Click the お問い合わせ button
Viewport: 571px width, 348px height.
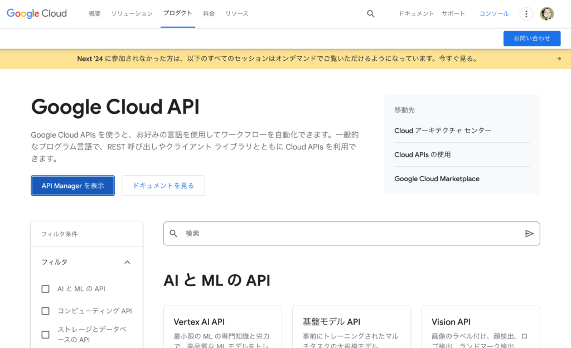tap(532, 38)
